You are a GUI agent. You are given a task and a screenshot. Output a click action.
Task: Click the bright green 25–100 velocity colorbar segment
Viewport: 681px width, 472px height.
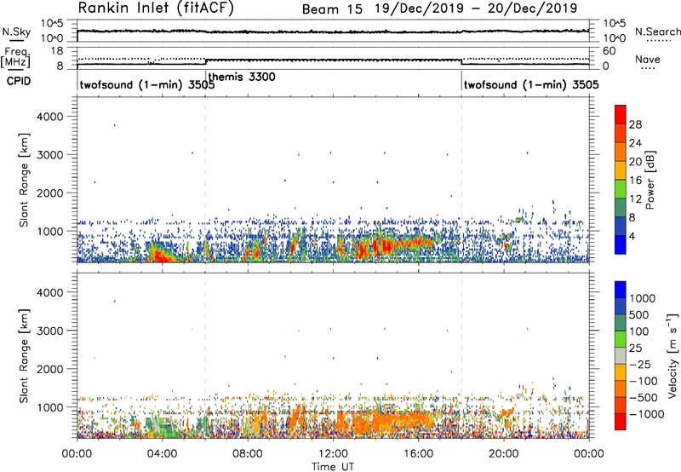click(621, 339)
